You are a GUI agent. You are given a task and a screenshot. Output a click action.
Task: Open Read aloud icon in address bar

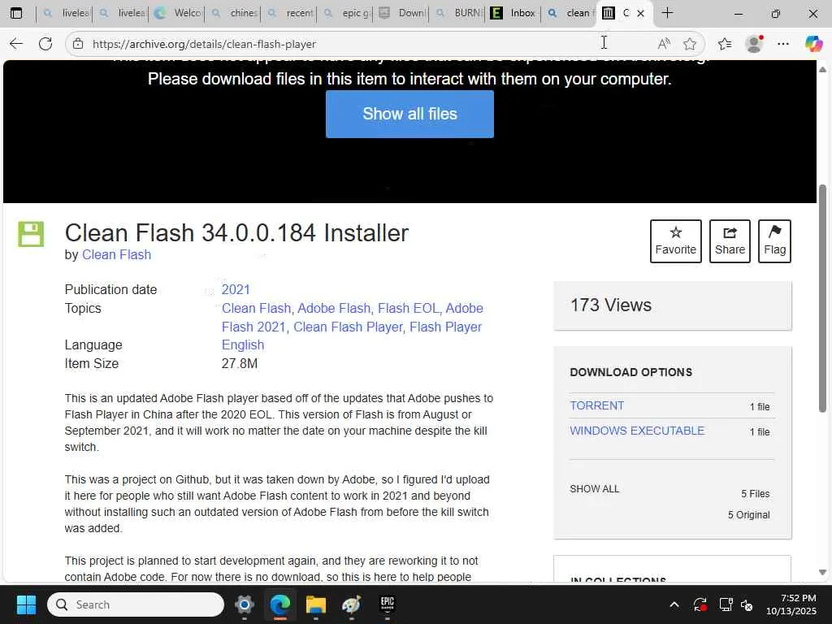(663, 44)
